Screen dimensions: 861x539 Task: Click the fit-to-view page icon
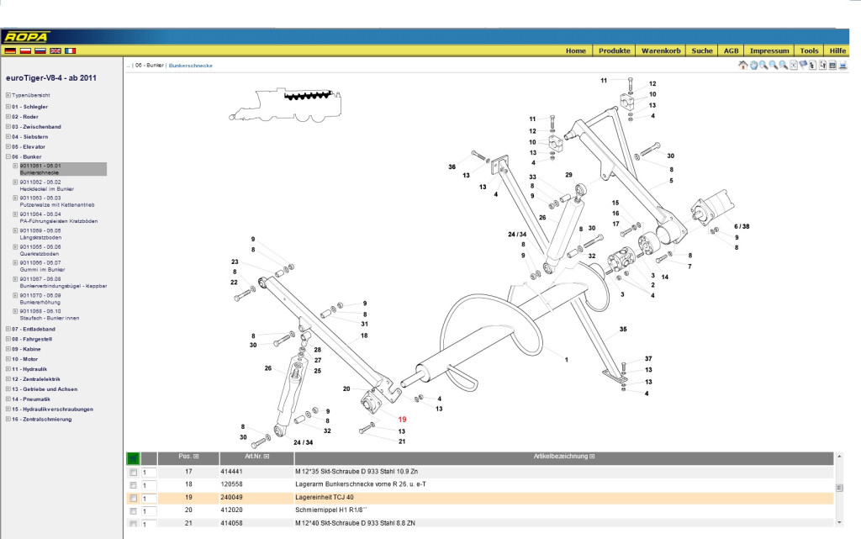[794, 65]
